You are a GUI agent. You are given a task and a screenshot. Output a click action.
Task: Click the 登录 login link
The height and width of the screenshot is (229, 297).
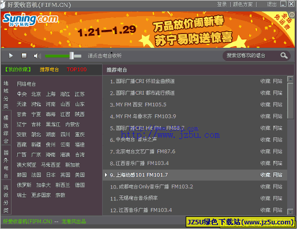(222, 5)
